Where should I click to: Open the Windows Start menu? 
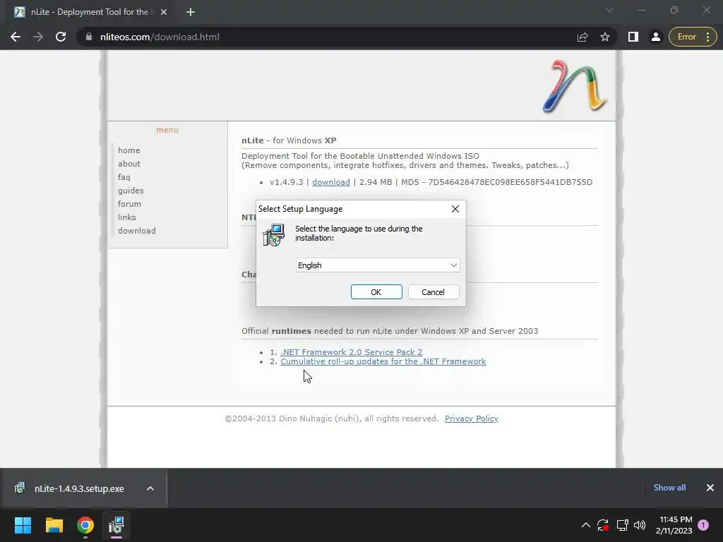tap(23, 525)
